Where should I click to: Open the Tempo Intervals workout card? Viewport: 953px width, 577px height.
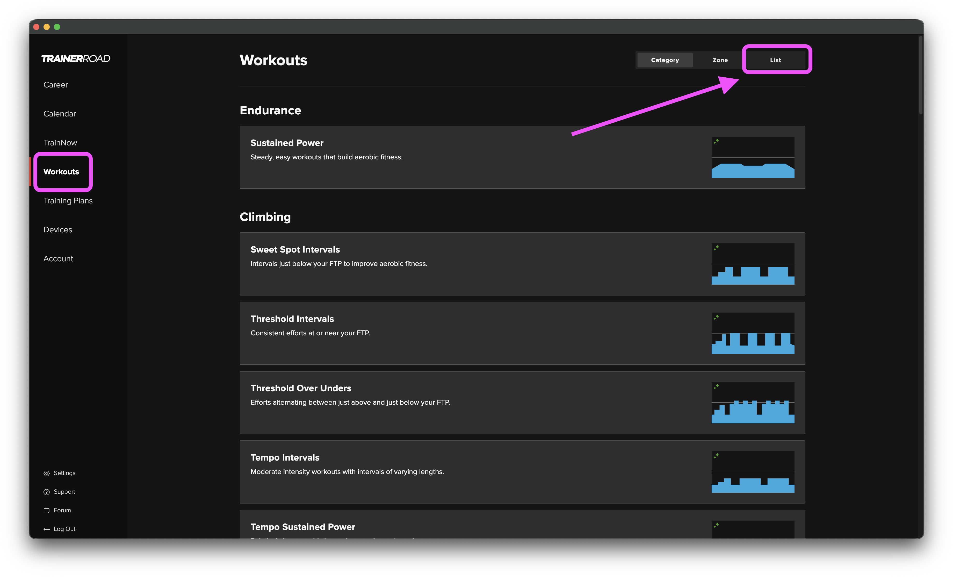pyautogui.click(x=522, y=472)
